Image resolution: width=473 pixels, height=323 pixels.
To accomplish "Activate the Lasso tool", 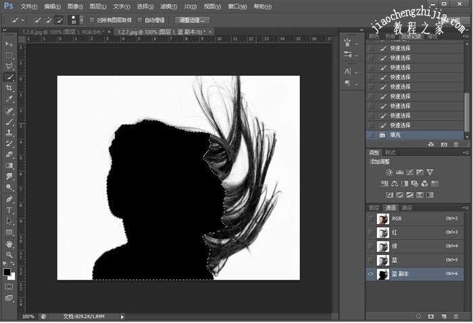I will (x=9, y=66).
